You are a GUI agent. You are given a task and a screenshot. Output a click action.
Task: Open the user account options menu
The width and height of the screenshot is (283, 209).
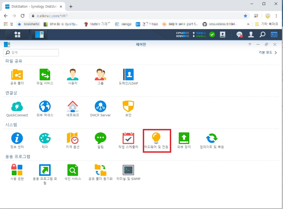(x=251, y=34)
